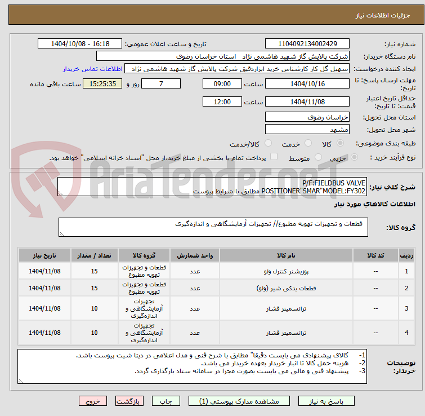Click the شهر محل تحویل مشهد field
The image size is (425, 416).
pyautogui.click(x=307, y=130)
